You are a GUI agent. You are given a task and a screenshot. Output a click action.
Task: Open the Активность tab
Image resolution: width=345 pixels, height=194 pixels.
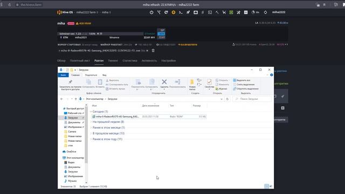[x=149, y=60]
